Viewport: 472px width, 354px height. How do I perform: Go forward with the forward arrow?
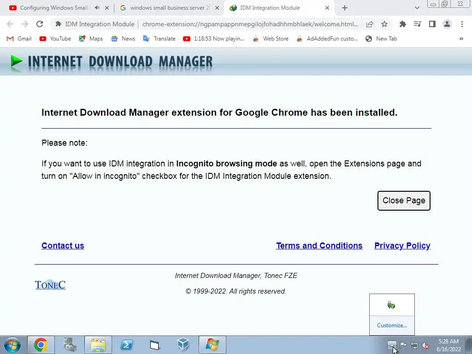25,24
